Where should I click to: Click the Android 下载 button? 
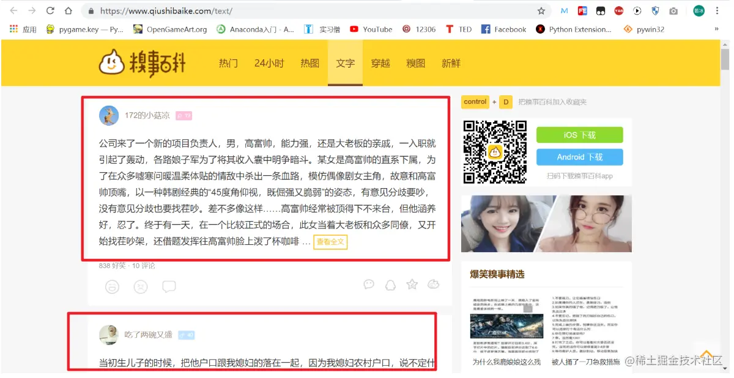579,157
